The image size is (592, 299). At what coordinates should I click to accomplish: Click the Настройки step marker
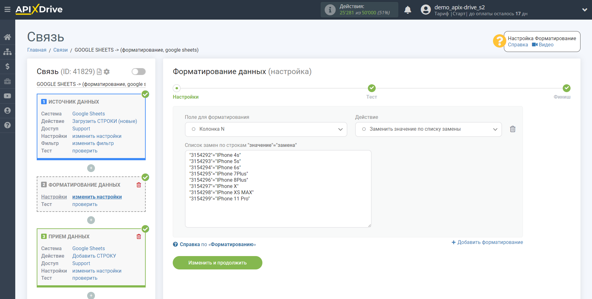[177, 88]
